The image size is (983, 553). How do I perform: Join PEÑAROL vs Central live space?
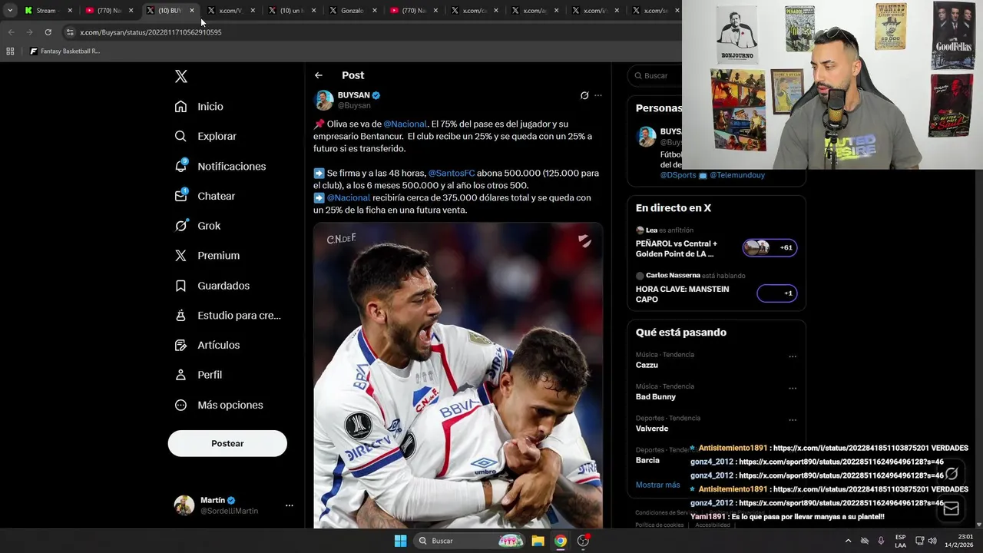[x=677, y=248]
